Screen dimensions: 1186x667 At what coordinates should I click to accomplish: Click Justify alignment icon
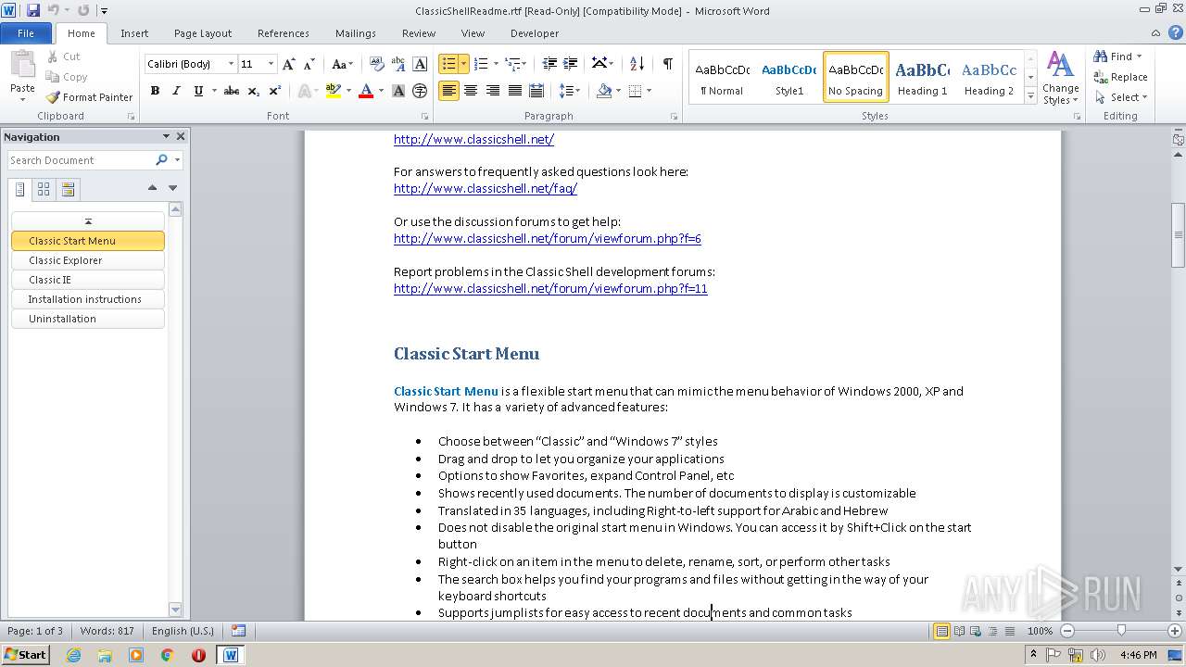tap(514, 91)
